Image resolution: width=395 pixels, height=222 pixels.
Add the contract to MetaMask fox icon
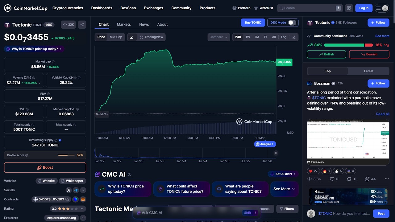coord(83,199)
